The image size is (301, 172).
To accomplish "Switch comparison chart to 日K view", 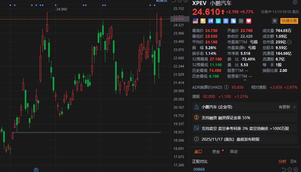I will click(293, 162).
